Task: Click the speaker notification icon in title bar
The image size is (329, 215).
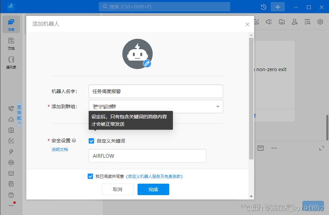Action: pyautogui.click(x=269, y=22)
